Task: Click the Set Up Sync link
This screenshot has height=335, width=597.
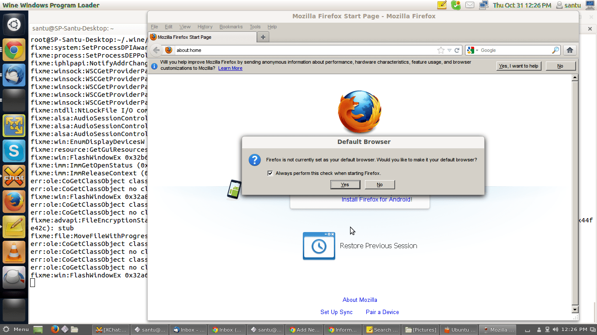Action: coord(337,312)
